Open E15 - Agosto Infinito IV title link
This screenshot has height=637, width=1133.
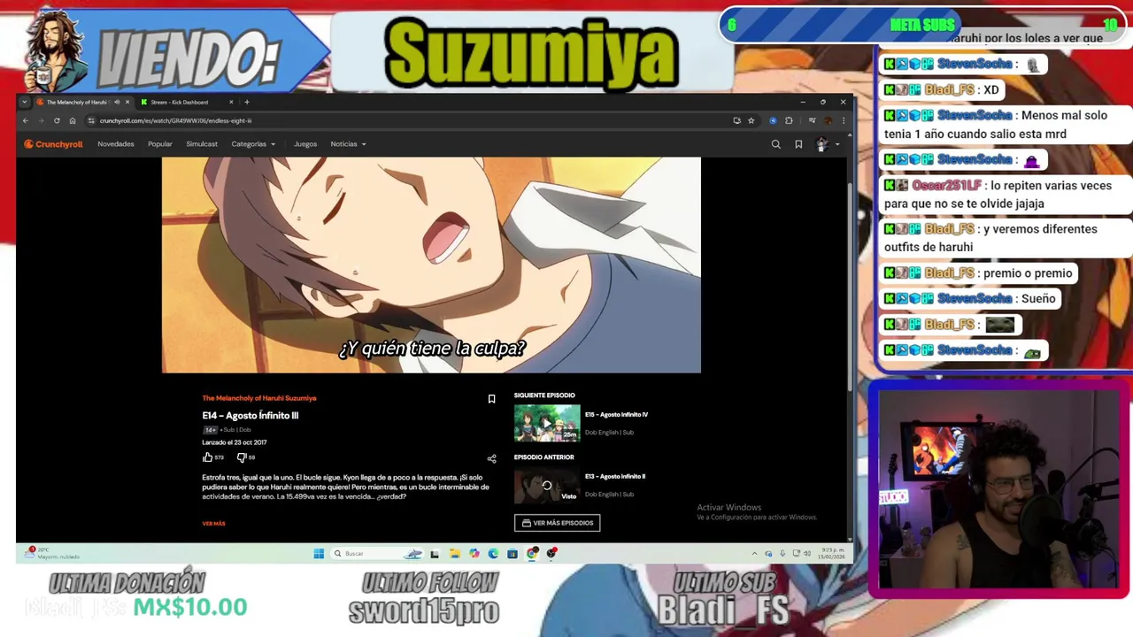point(616,414)
